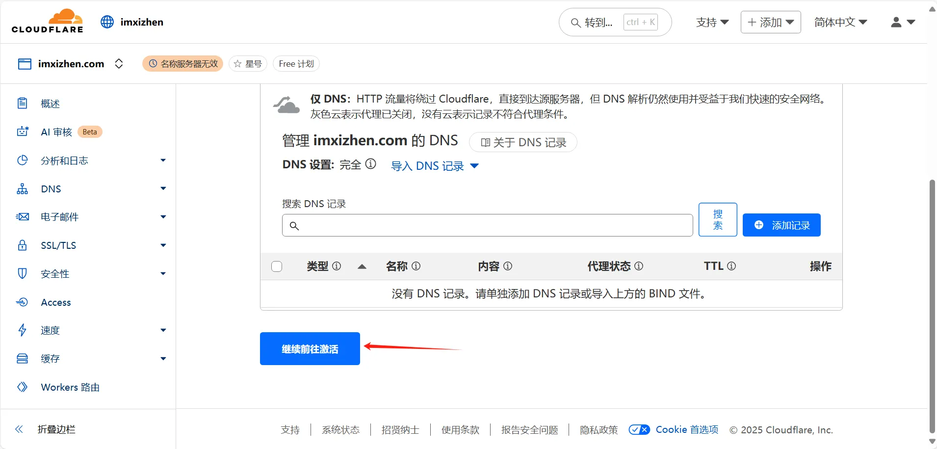Open the 添加 dropdown in header
The width and height of the screenshot is (937, 449).
[771, 22]
